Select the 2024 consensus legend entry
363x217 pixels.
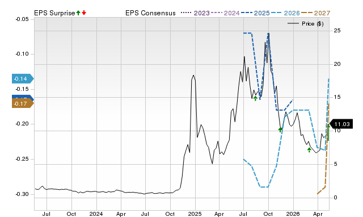tap(225, 13)
